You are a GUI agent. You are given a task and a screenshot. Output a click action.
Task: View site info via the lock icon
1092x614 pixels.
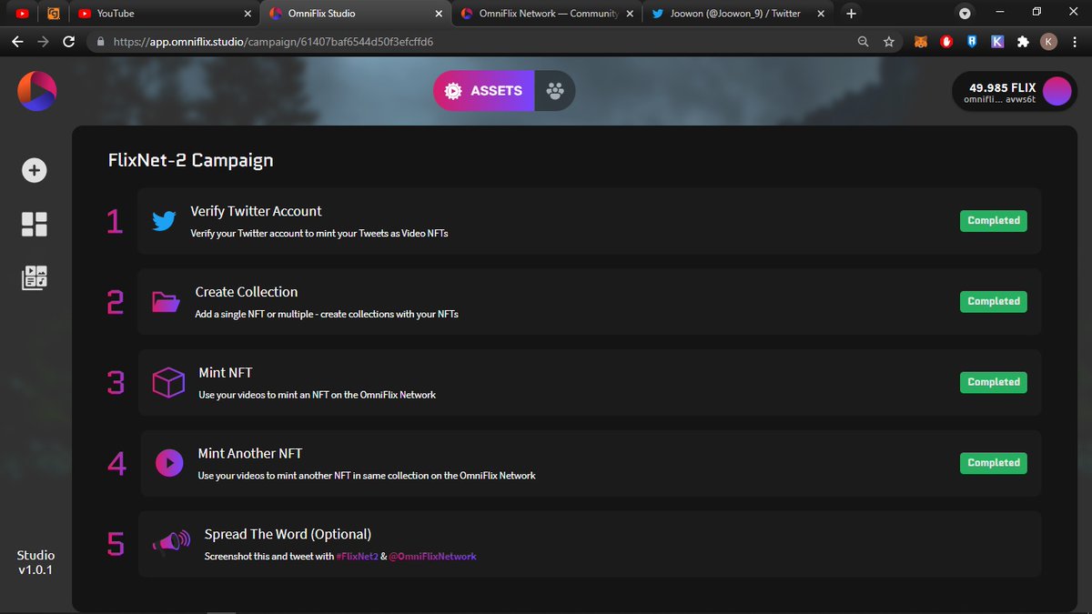100,42
